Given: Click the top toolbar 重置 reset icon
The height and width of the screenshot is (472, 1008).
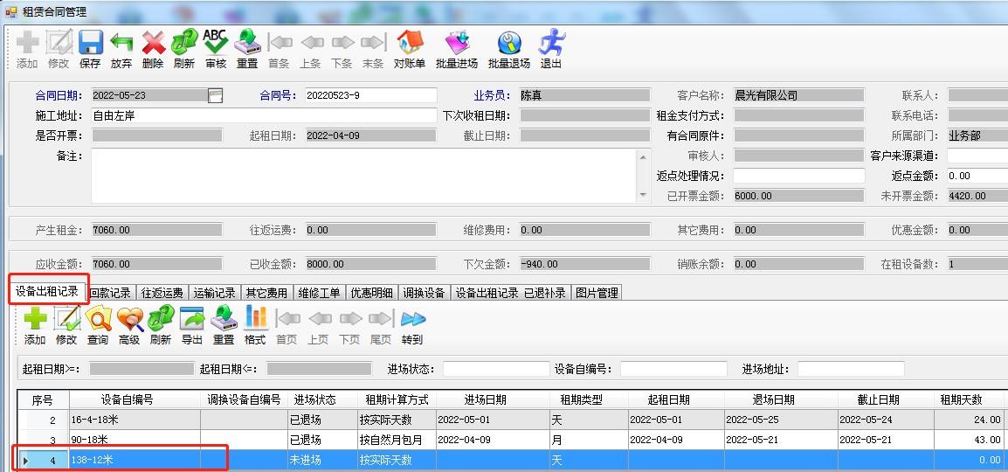Looking at the screenshot, I should (x=247, y=43).
